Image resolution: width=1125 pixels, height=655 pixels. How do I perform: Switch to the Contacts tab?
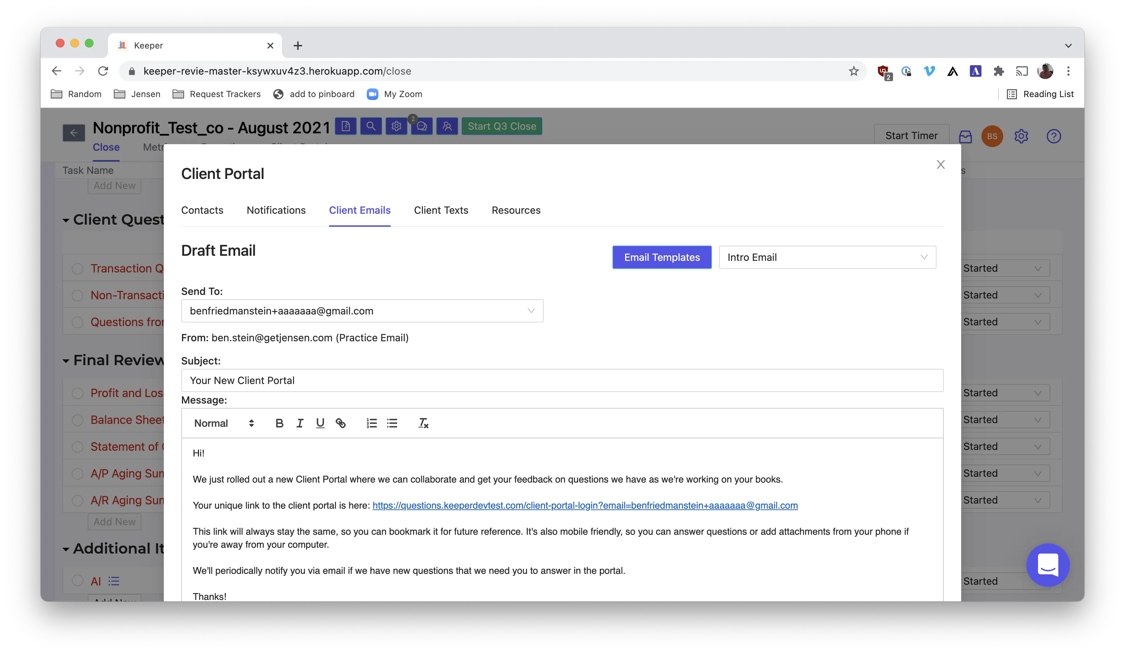[202, 210]
